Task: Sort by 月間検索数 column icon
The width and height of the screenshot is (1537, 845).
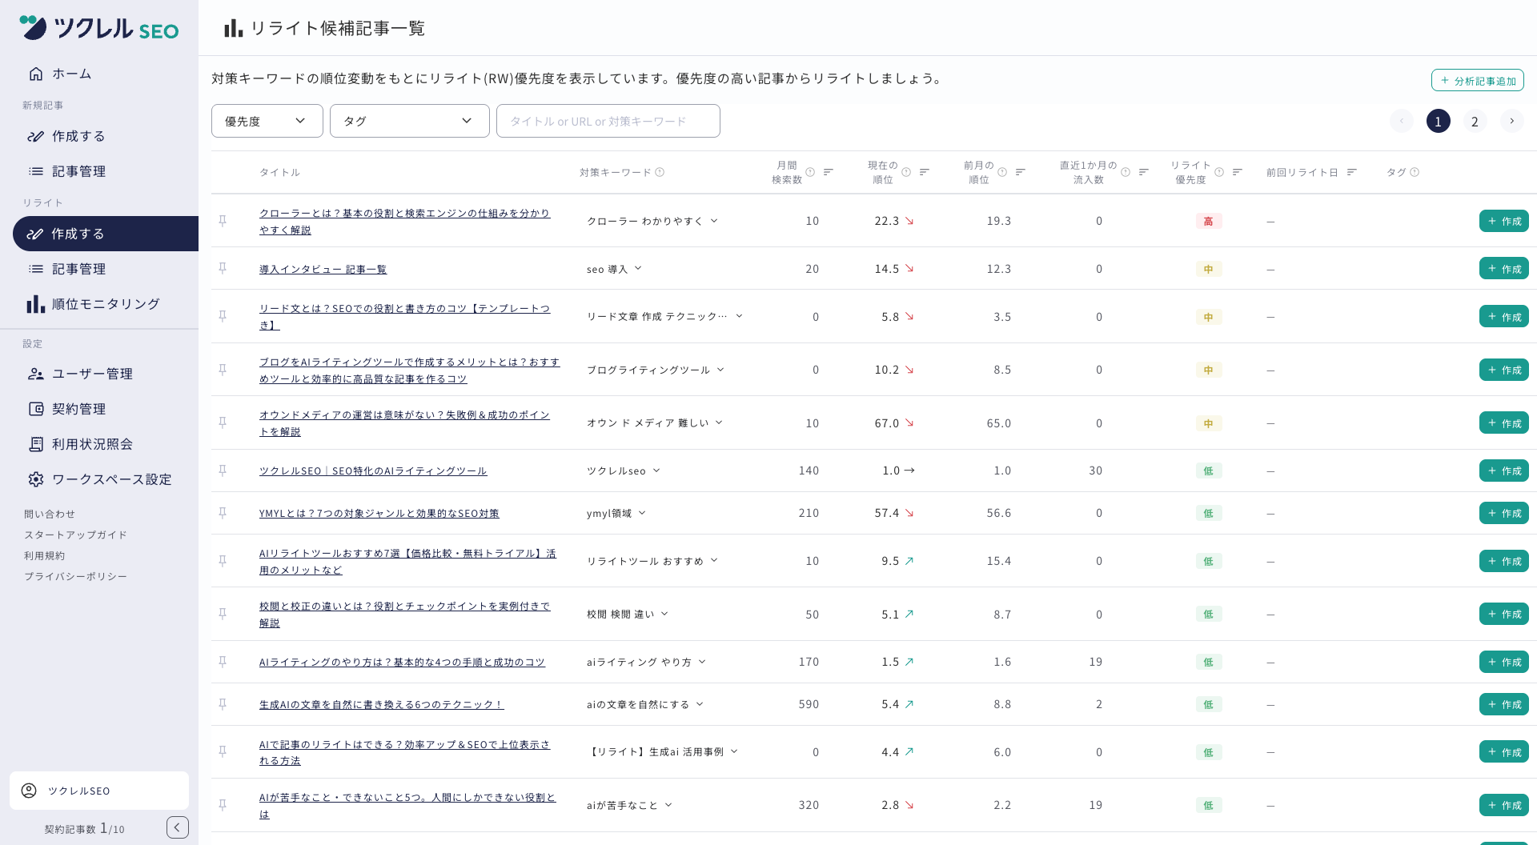Action: pyautogui.click(x=829, y=172)
